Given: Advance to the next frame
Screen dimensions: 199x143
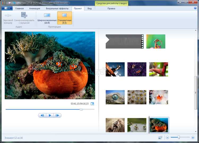Looking at the screenshot, I should [57, 115].
